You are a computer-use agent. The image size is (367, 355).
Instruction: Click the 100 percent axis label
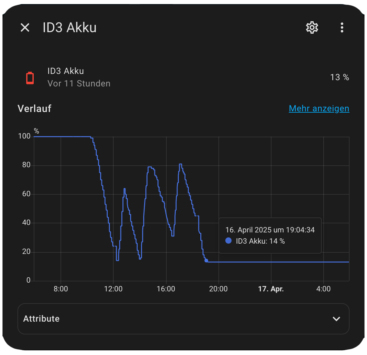(24, 136)
